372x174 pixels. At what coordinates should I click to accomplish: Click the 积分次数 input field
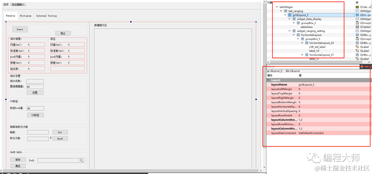coord(38,139)
